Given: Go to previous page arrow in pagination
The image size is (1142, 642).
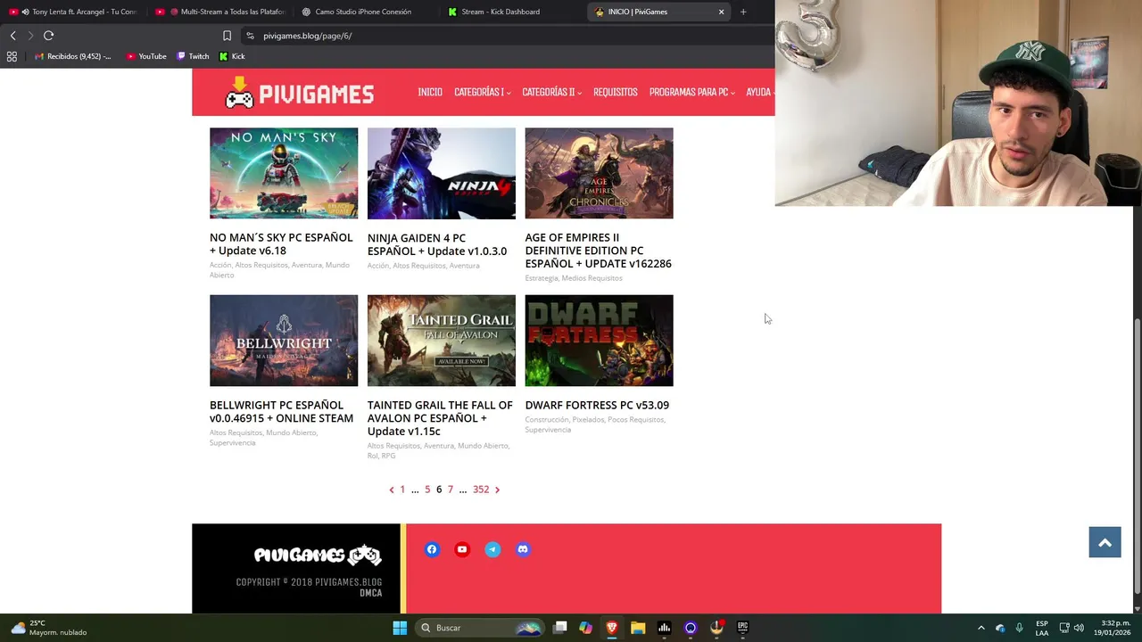Looking at the screenshot, I should coord(391,490).
